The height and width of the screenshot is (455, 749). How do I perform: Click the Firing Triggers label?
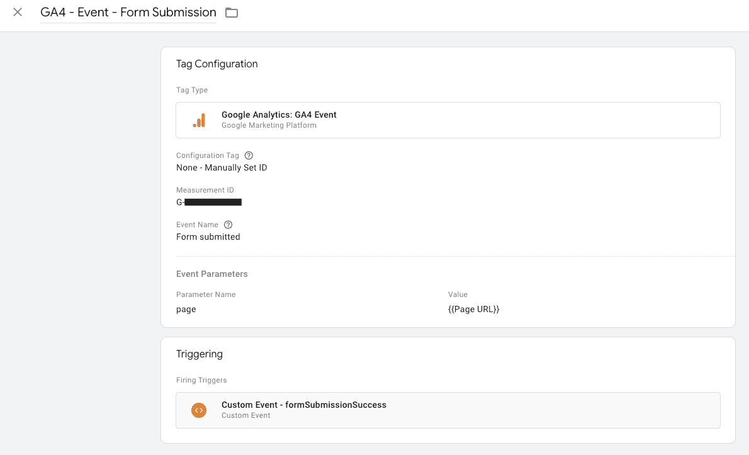[201, 380]
